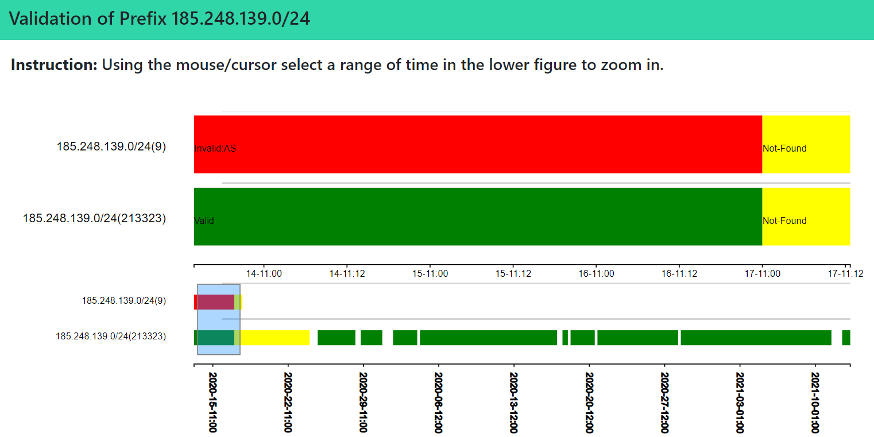The image size is (874, 437).
Task: Click the 15-11:00 axis tick label
Action: pos(430,274)
